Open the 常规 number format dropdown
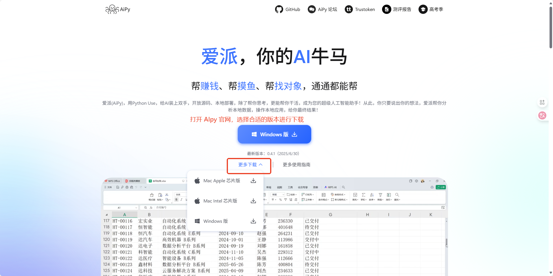 click(278, 195)
